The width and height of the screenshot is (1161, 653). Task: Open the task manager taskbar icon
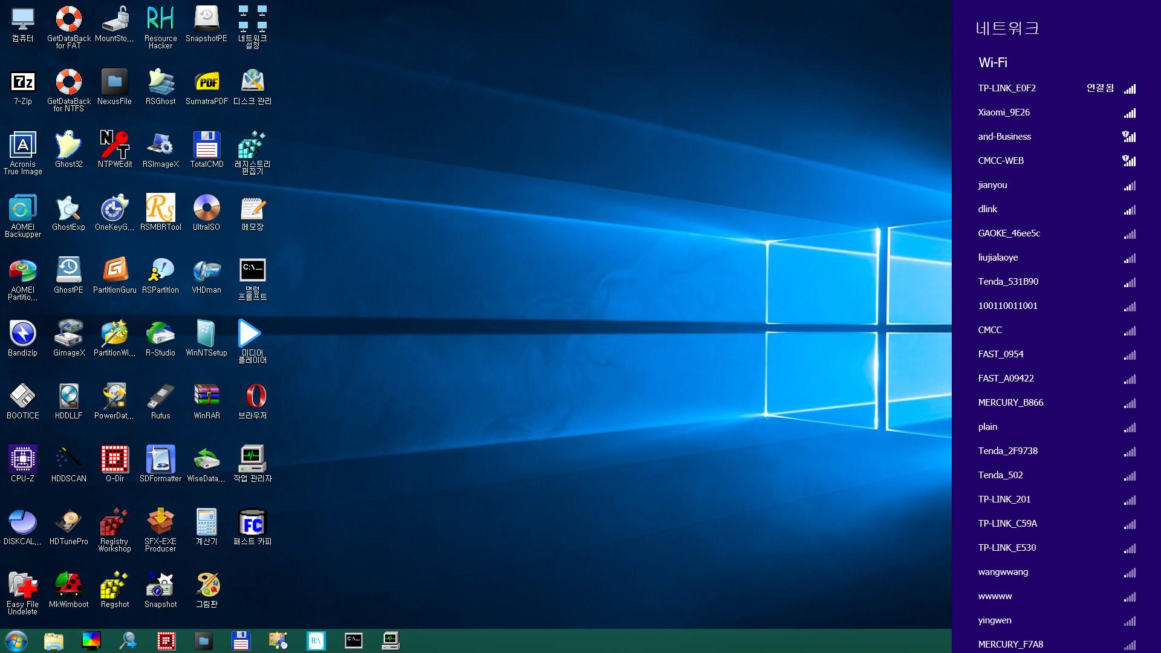391,641
